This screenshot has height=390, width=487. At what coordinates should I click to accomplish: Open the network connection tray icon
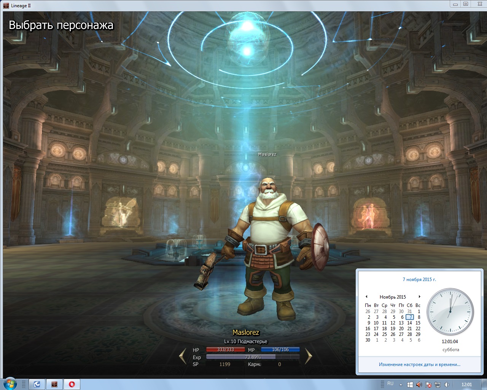pyautogui.click(x=438, y=385)
